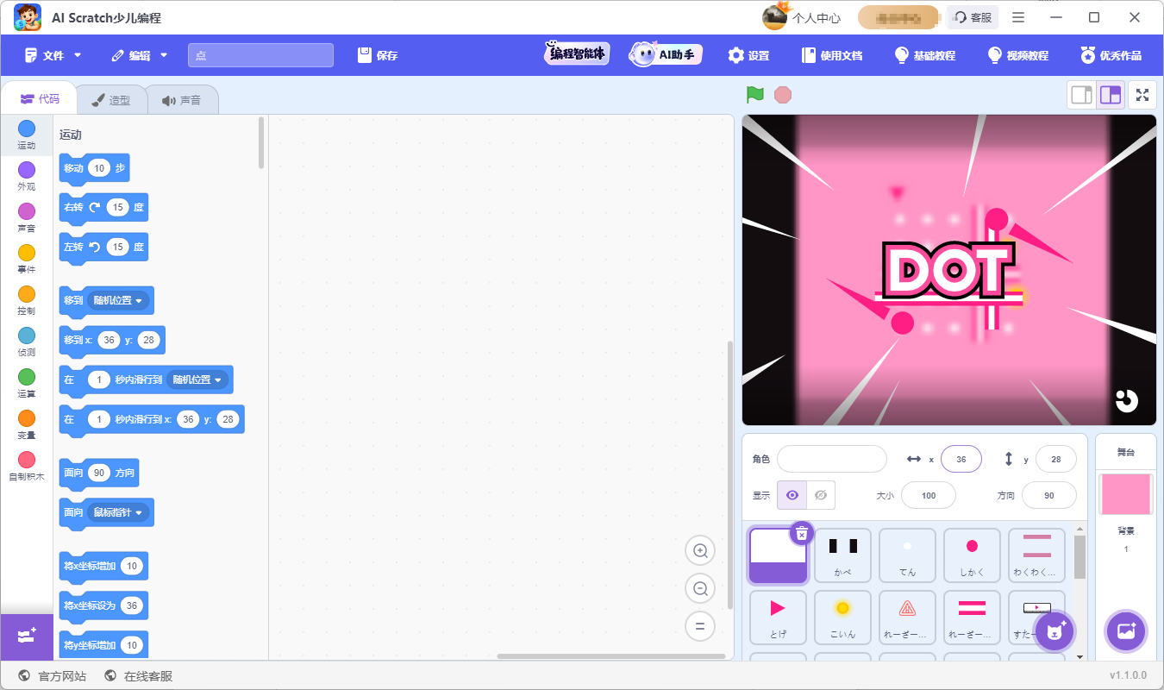The height and width of the screenshot is (690, 1164).
Task: Expand 随机位置 dropdown in 移到 block
Action: (119, 300)
